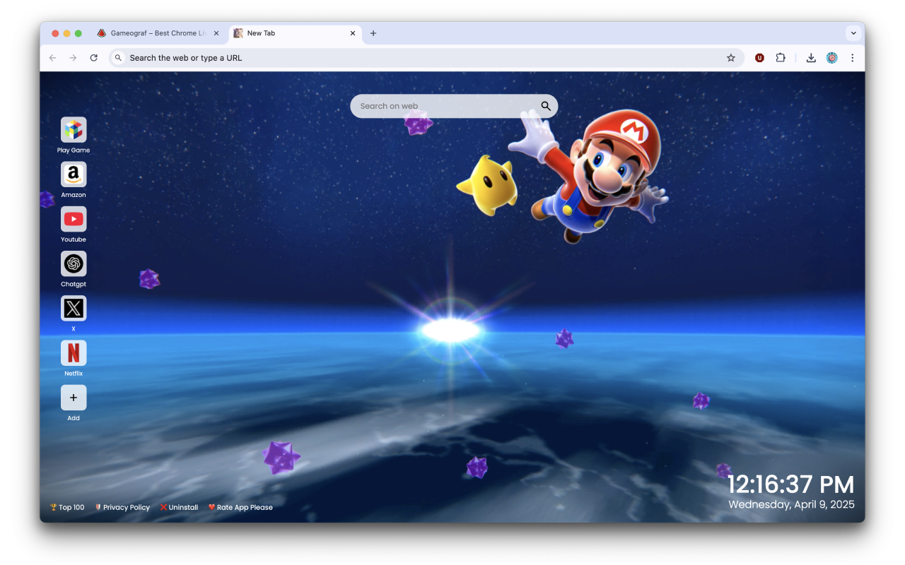Open the Chatgpt shortcut icon

74,263
